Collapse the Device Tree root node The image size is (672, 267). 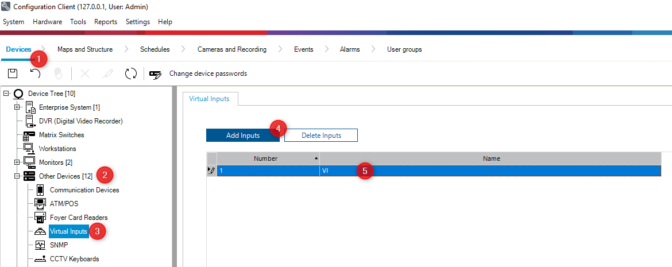(6, 94)
